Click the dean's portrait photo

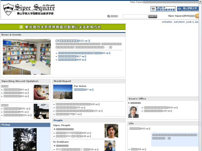133,112
